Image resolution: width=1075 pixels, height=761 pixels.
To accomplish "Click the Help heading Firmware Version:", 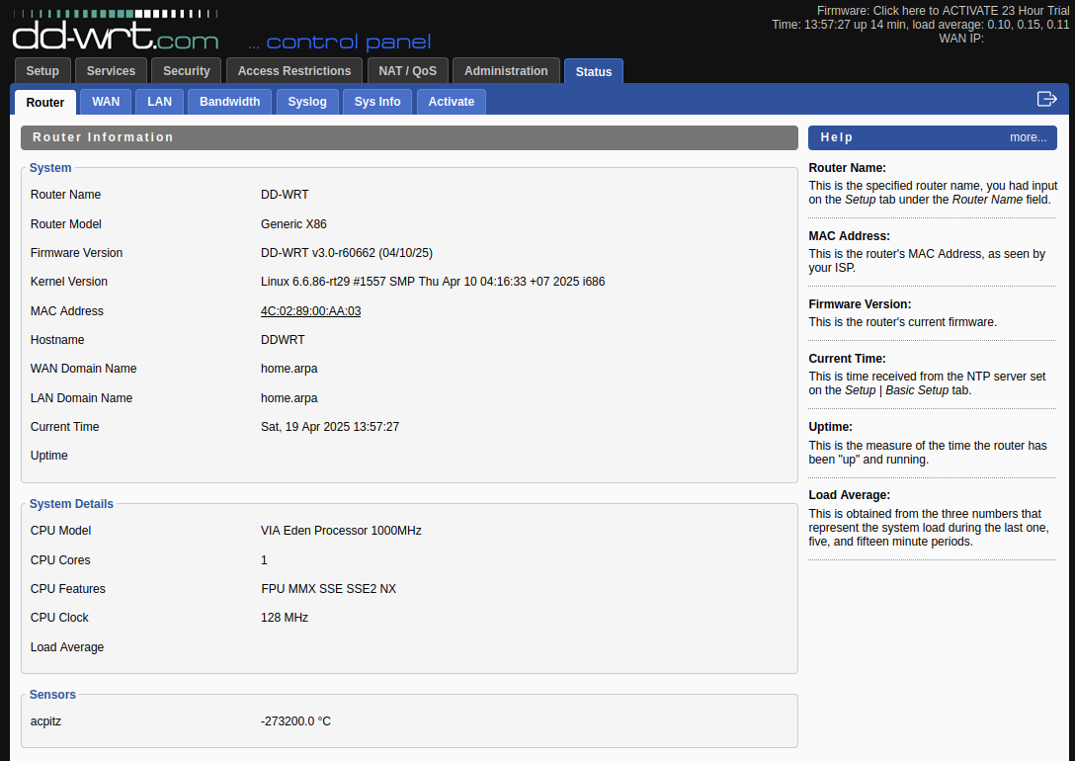I will 860,304.
